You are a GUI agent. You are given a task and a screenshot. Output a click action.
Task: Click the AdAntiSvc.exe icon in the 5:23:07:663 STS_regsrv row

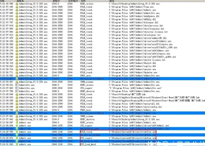[17, 88]
